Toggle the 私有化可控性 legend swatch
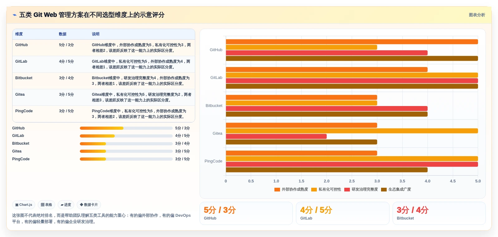The height and width of the screenshot is (237, 498). pyautogui.click(x=314, y=190)
